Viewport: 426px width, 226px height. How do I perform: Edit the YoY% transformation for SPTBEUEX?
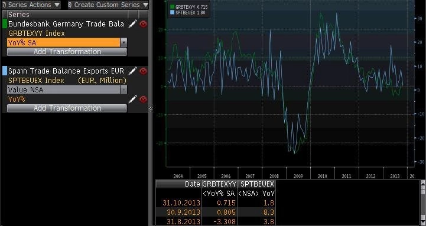[132, 99]
